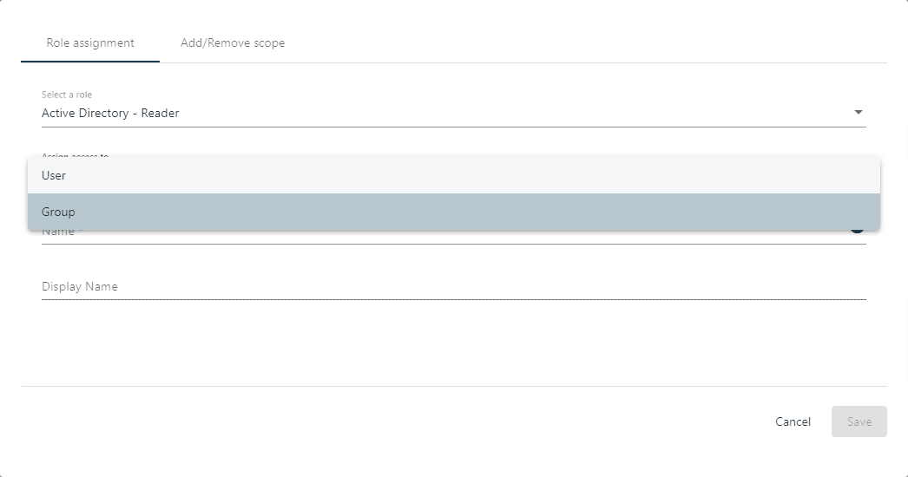Pick the User menu entry
908x477 pixels.
[x=54, y=175]
